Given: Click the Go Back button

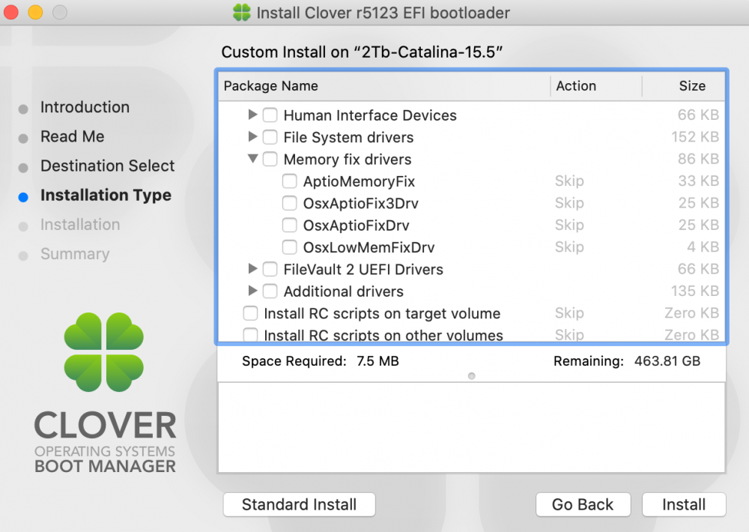Looking at the screenshot, I should click(583, 505).
